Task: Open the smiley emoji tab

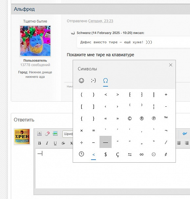Action: pos(81,81)
